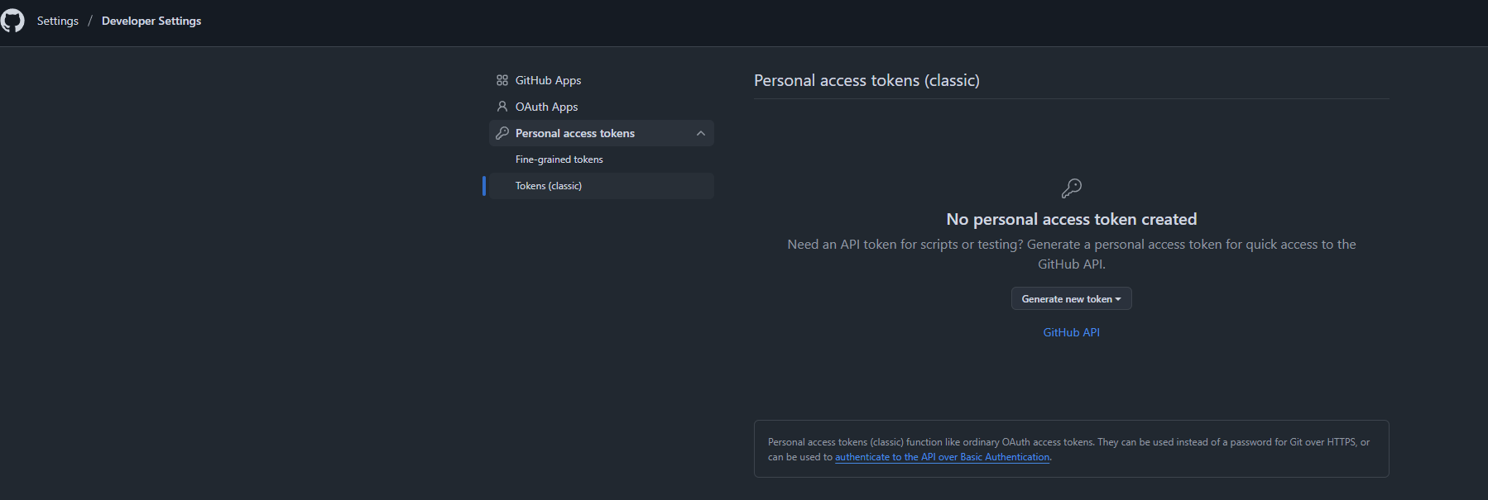Screen dimensions: 1488x500
Task: Click the GitHub Octocat logo
Action: click(x=12, y=21)
